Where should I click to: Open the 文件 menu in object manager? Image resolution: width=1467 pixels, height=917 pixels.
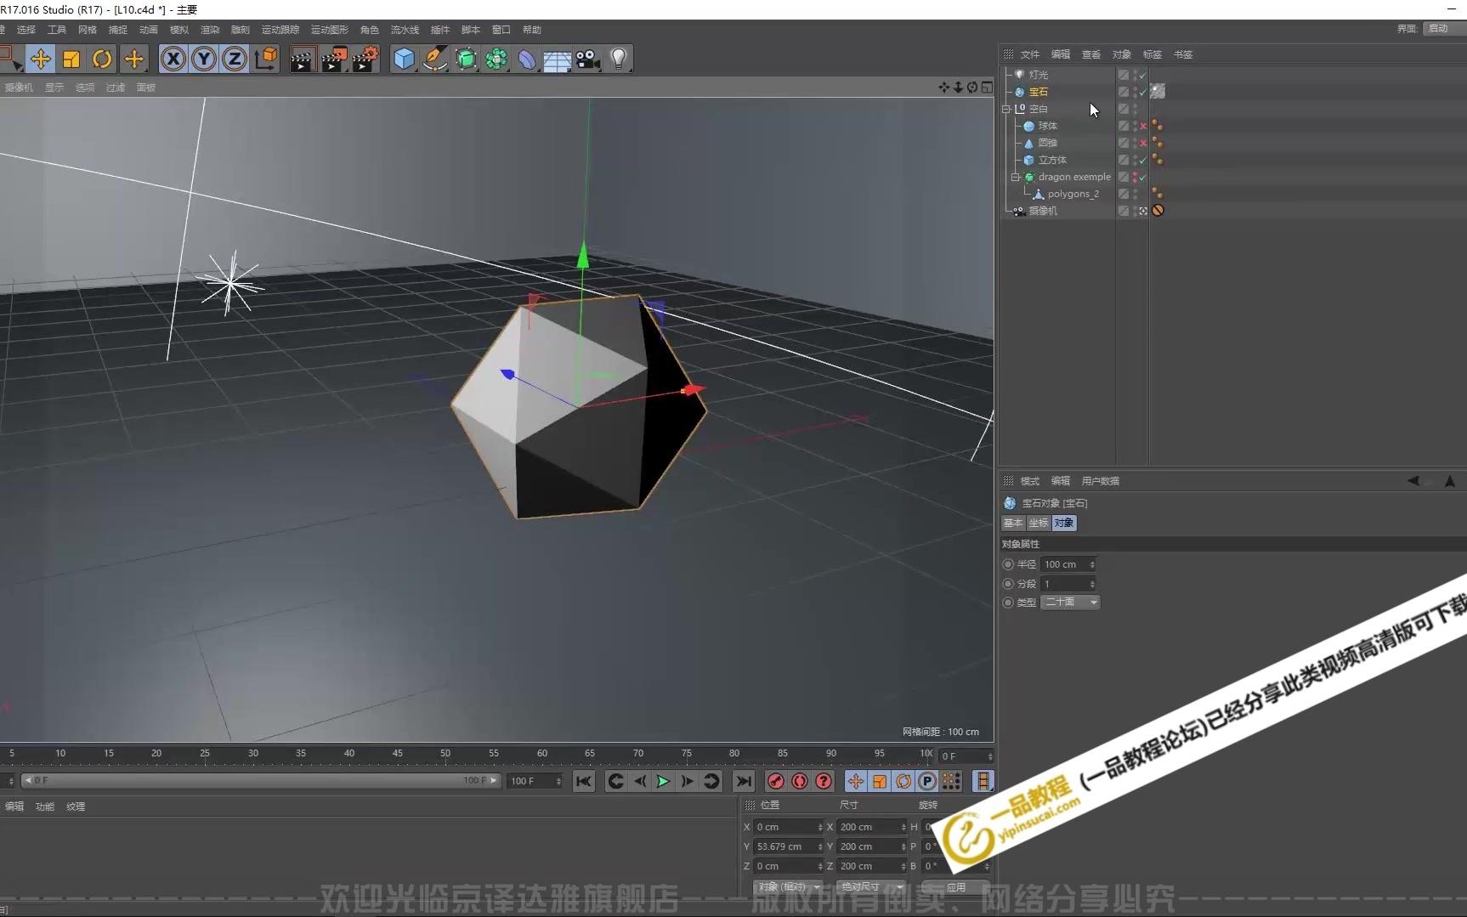(1030, 54)
